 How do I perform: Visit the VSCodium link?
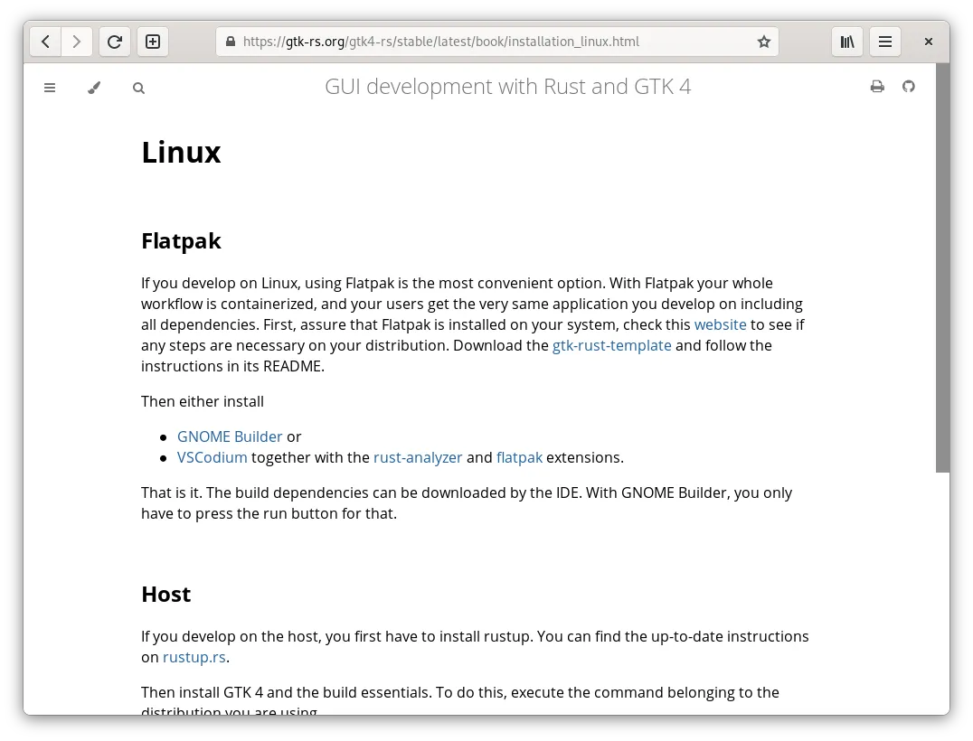(x=212, y=457)
